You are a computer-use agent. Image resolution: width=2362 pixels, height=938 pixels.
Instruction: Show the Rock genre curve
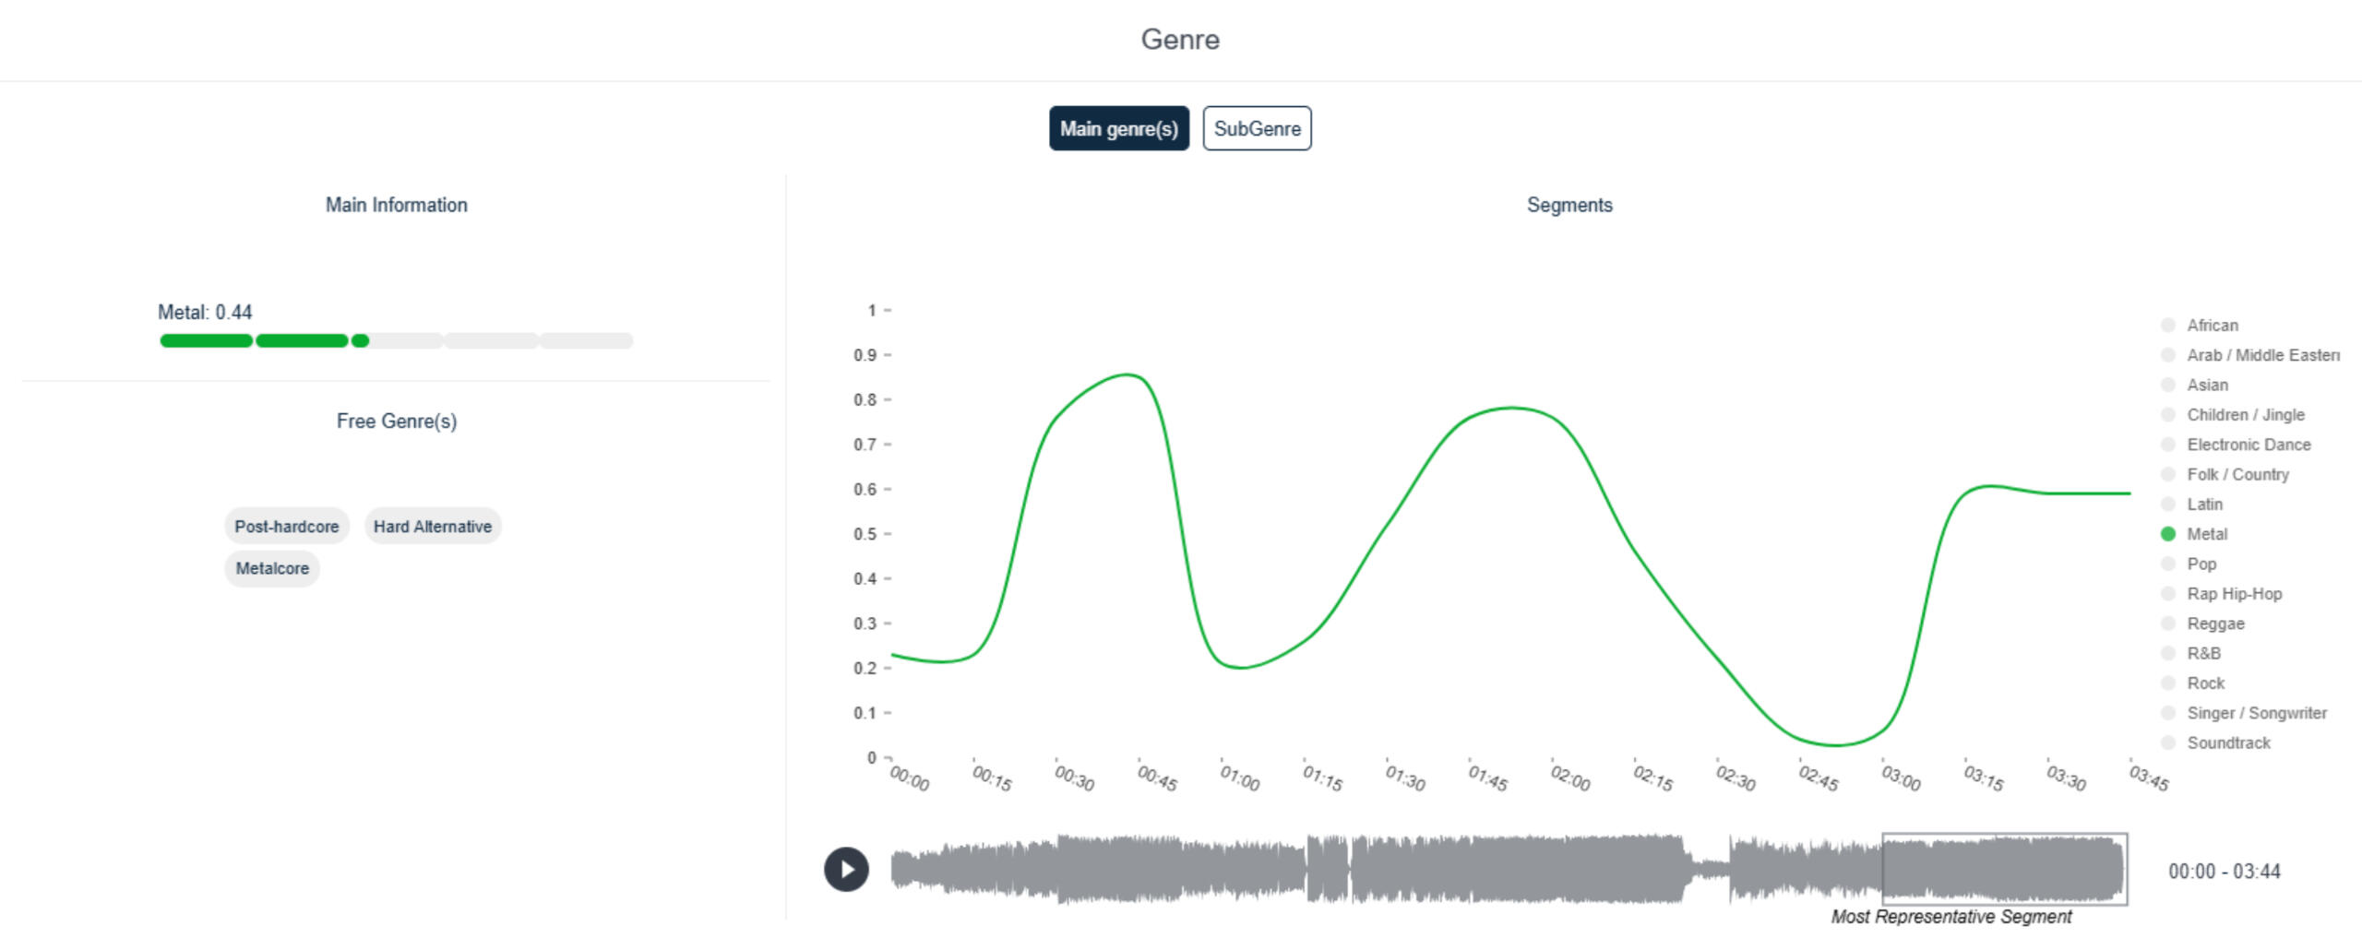coord(2168,683)
